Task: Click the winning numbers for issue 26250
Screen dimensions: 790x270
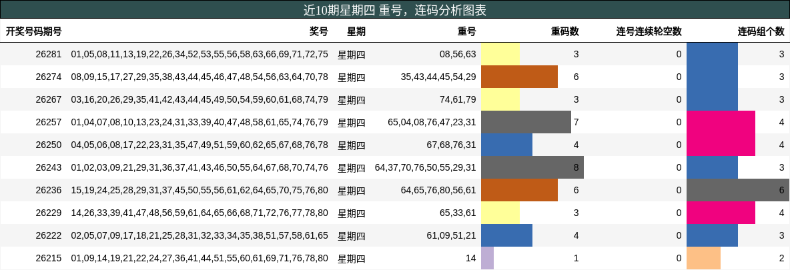Action: click(200, 145)
